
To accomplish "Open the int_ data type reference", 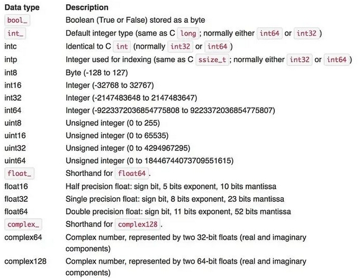I will point(15,33).
